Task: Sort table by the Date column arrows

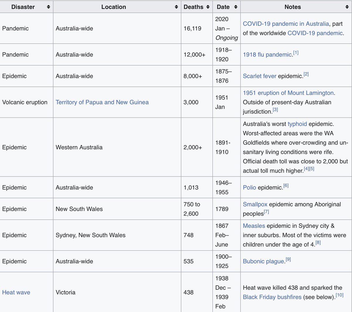Action: [236, 7]
